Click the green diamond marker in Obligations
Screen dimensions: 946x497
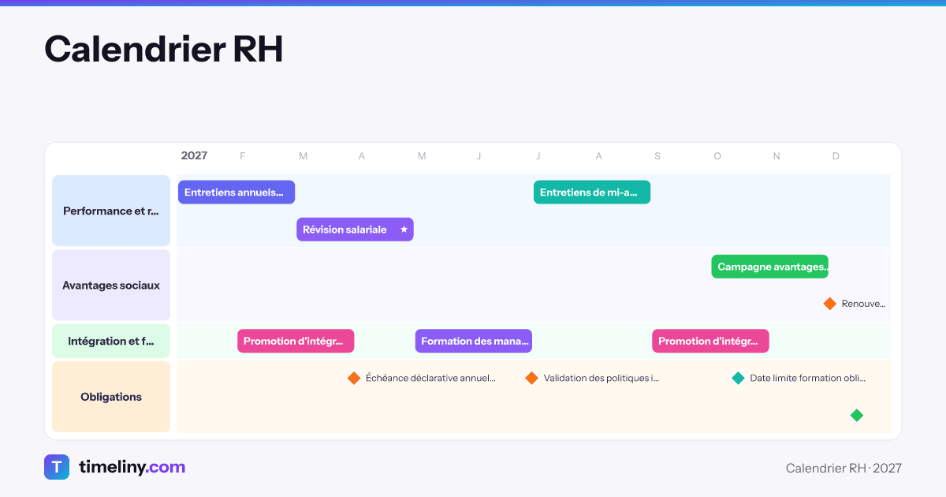click(857, 415)
